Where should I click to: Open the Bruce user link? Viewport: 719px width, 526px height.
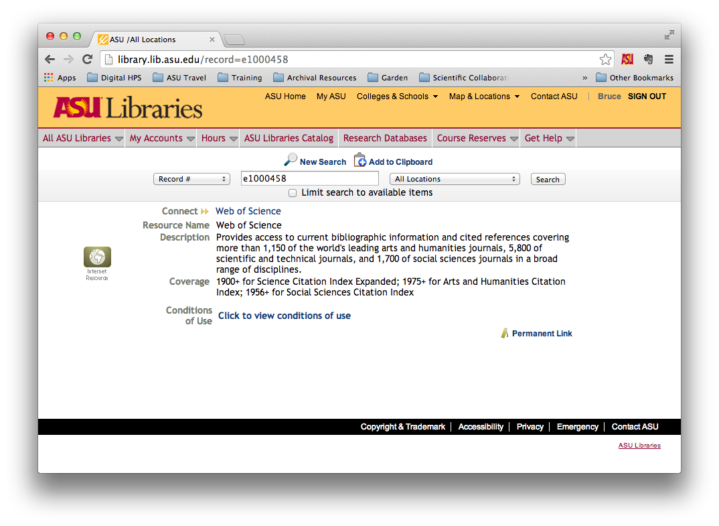(x=609, y=96)
